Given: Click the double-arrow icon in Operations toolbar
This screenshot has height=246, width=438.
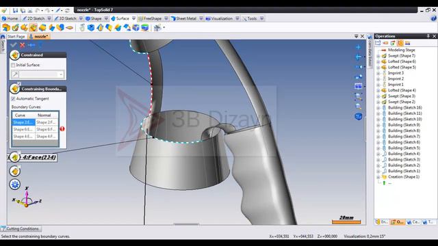Looking at the screenshot, I should coord(408,43).
